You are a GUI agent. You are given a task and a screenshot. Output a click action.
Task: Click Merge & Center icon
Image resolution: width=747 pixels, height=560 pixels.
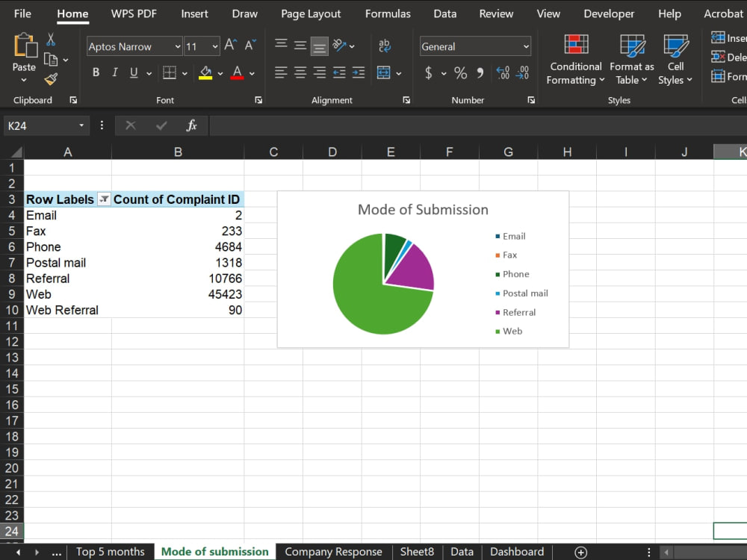click(x=383, y=72)
